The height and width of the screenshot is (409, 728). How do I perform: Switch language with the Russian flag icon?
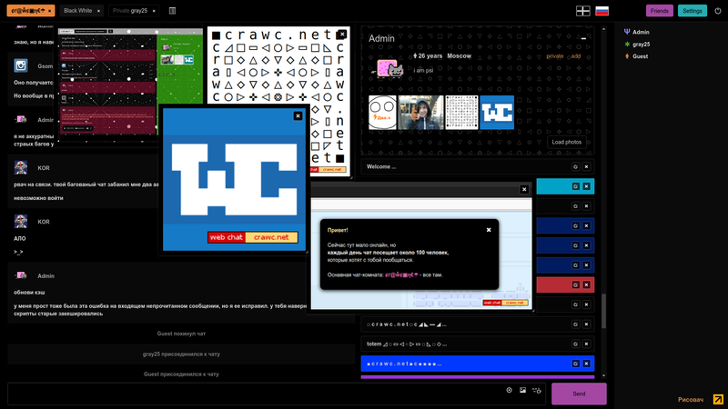tap(602, 11)
